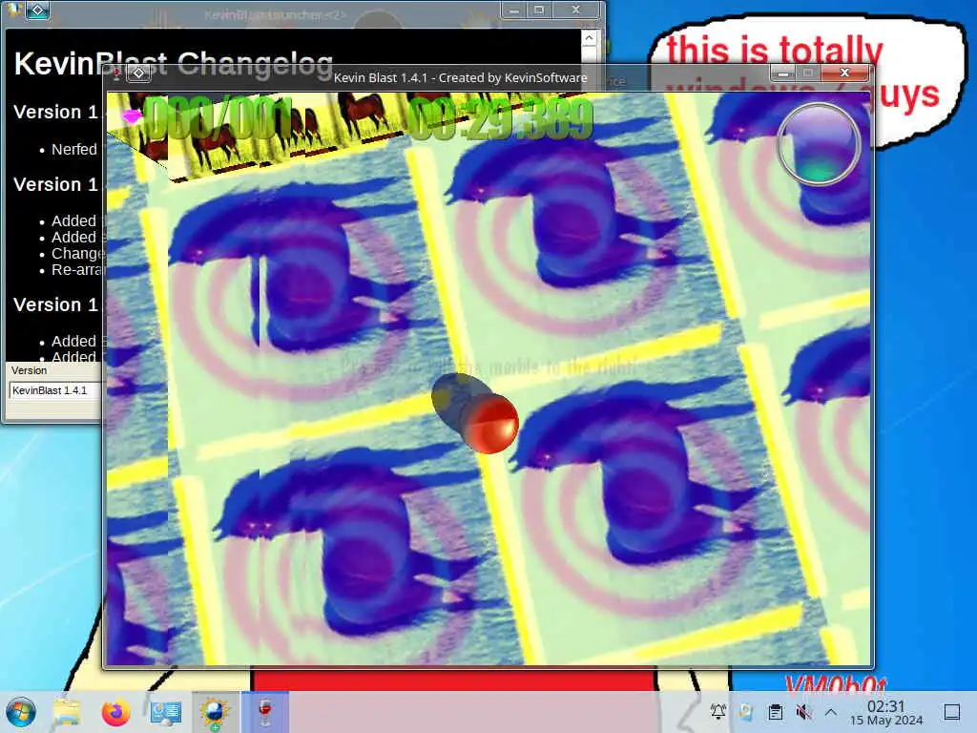Click the game timer readout
Screen dimensions: 977x733
click(x=500, y=117)
